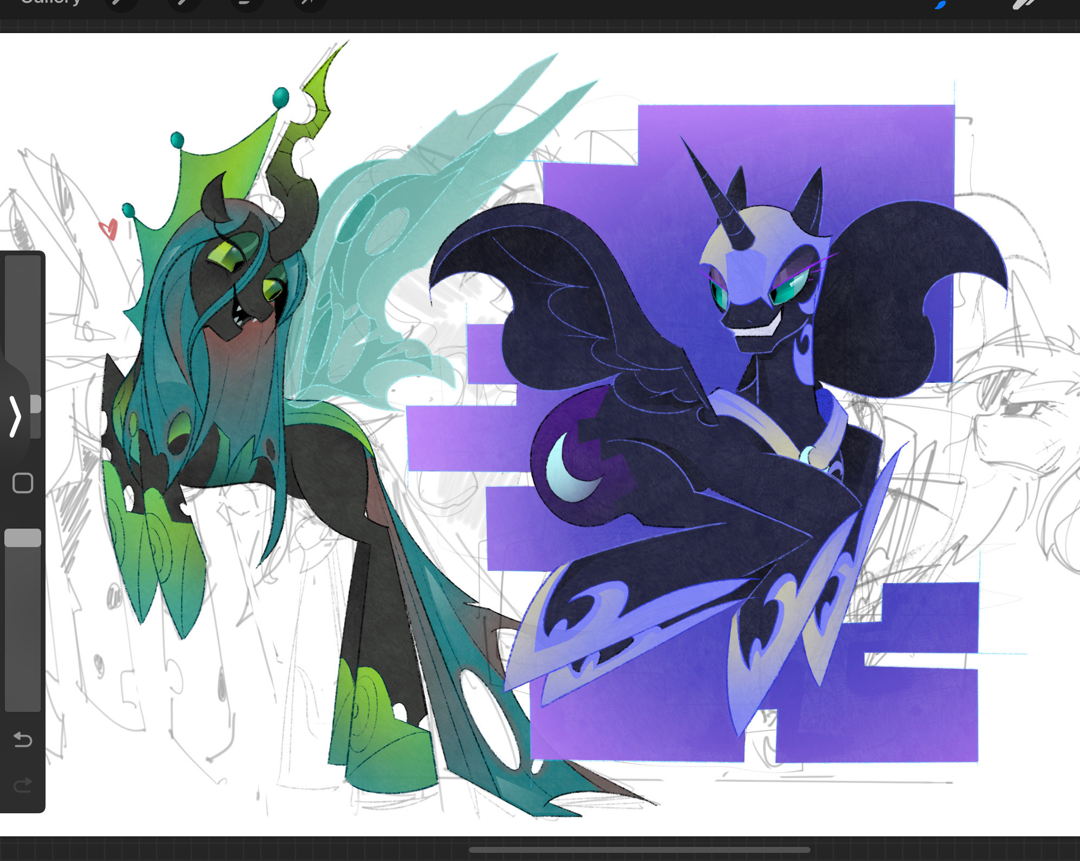
Task: Return to the Gallery view
Action: [x=50, y=3]
